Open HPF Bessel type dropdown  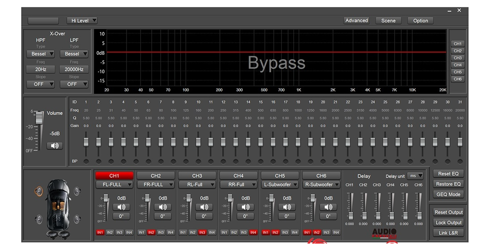point(40,54)
